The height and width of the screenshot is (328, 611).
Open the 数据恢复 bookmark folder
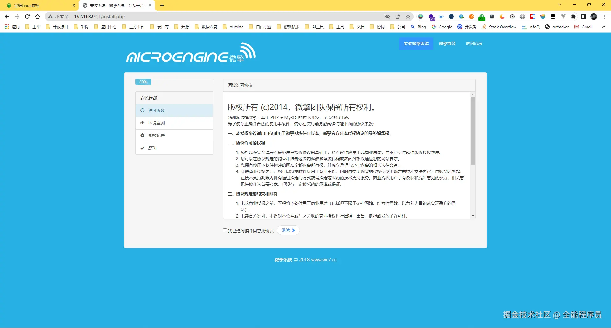pyautogui.click(x=206, y=27)
